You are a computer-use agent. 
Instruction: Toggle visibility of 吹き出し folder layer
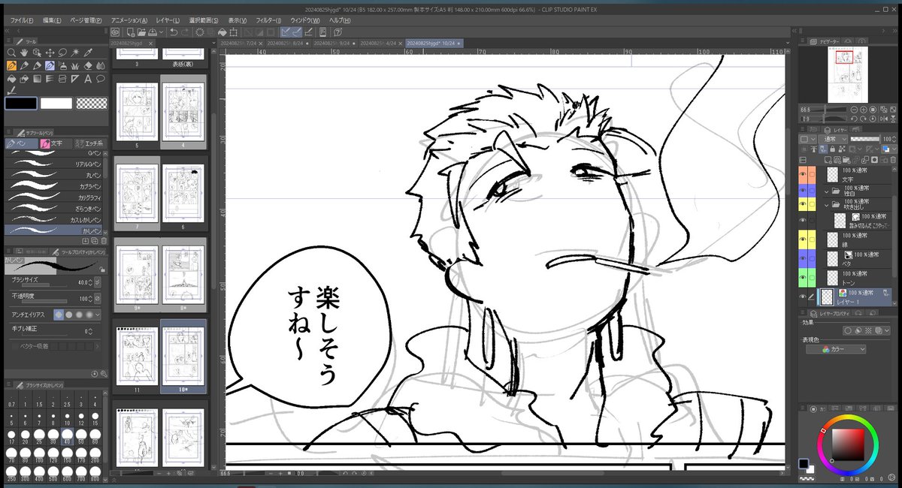pyautogui.click(x=803, y=204)
